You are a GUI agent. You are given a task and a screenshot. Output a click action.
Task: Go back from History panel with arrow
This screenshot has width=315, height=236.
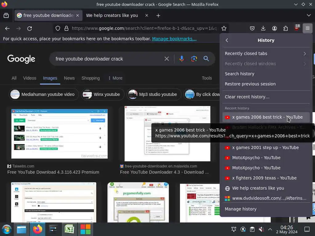pos(227,40)
